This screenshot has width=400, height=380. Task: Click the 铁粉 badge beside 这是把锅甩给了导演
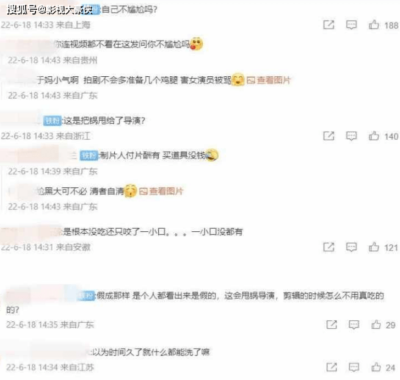[x=53, y=121]
